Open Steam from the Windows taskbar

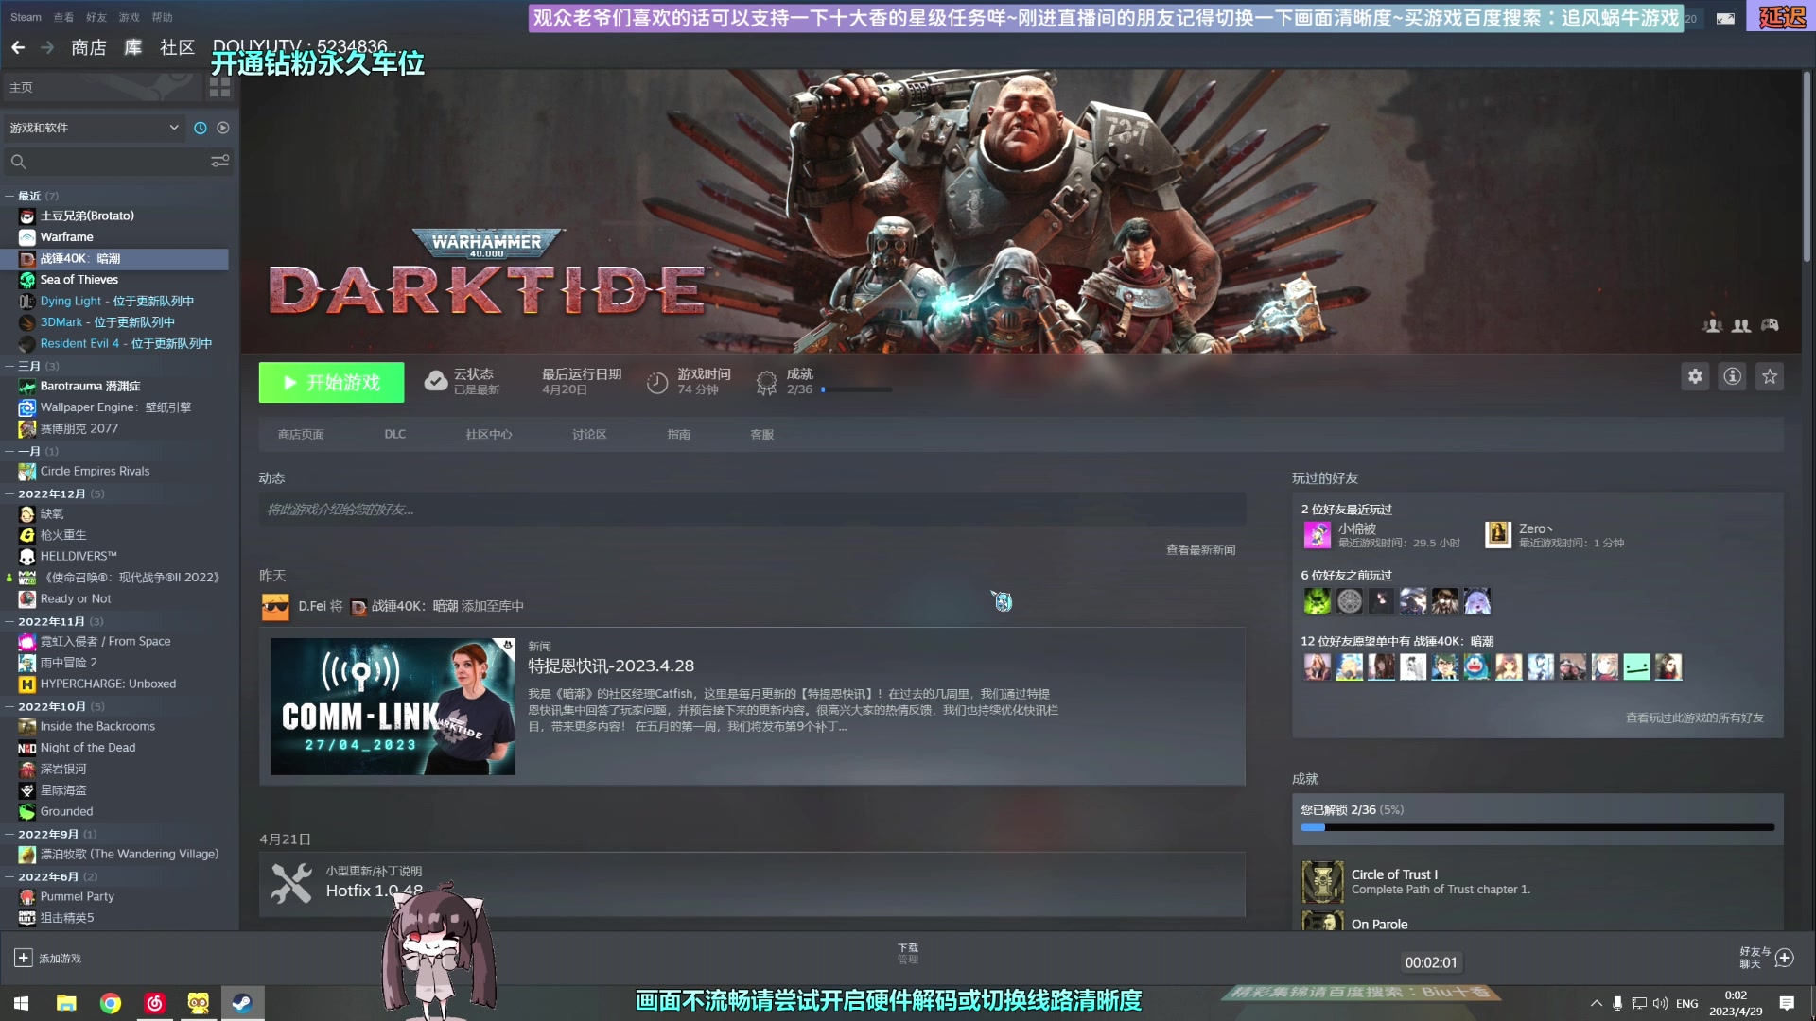coord(243,1003)
